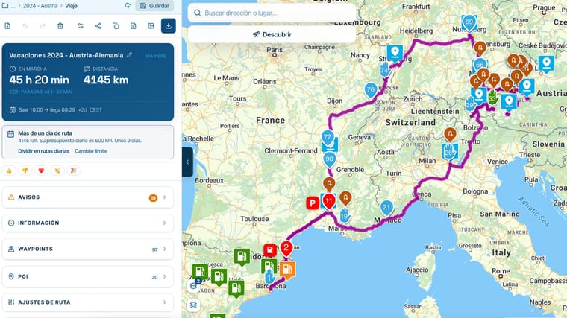Select blue waypoint marker 90
This screenshot has width=567, height=318.
[330, 159]
